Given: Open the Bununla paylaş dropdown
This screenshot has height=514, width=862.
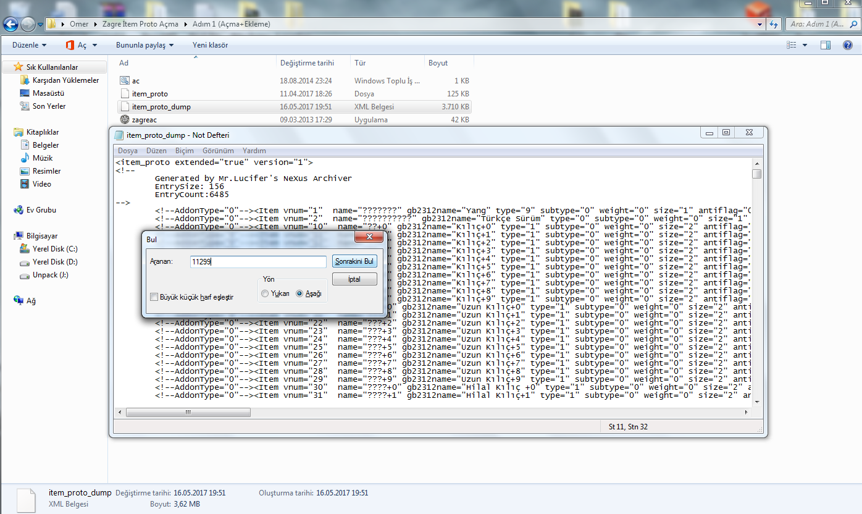Looking at the screenshot, I should pyautogui.click(x=145, y=45).
